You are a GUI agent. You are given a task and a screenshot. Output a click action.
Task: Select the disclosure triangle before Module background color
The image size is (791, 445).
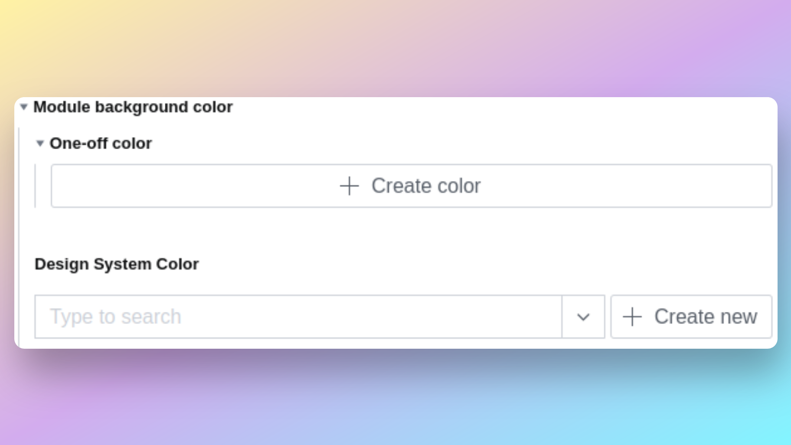pos(24,107)
